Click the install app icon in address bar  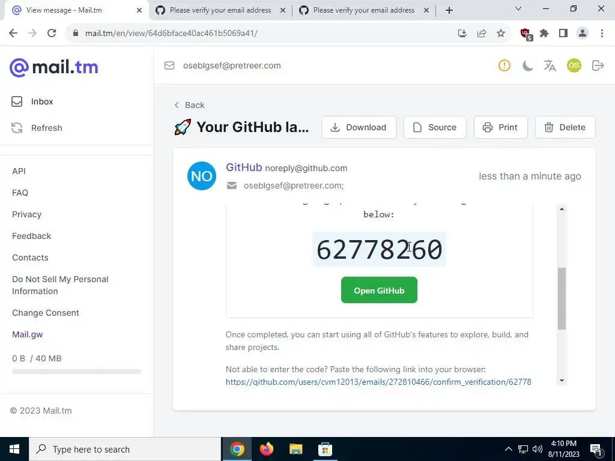pyautogui.click(x=462, y=34)
